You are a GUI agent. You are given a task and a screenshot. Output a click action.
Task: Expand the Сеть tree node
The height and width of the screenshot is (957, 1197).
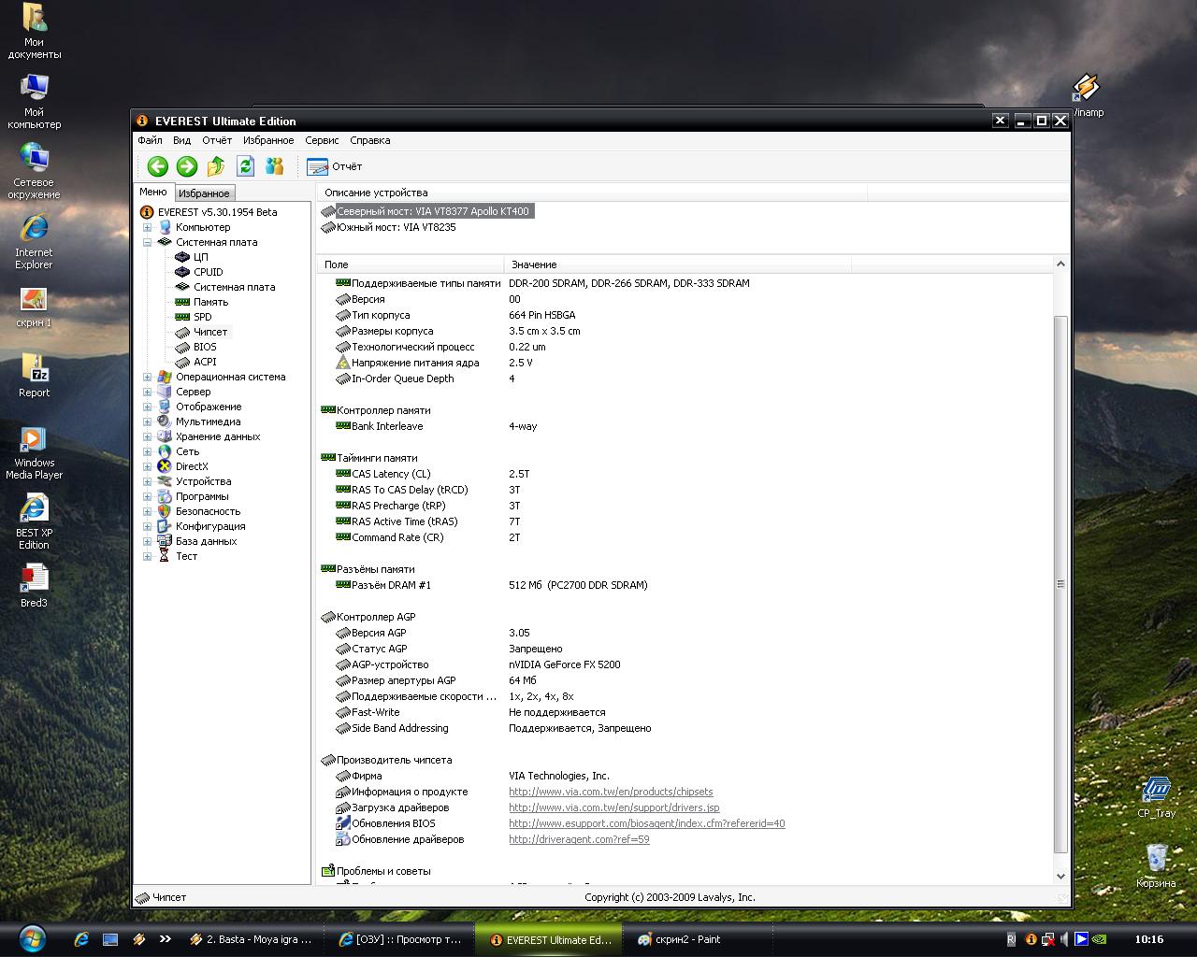[x=147, y=451]
